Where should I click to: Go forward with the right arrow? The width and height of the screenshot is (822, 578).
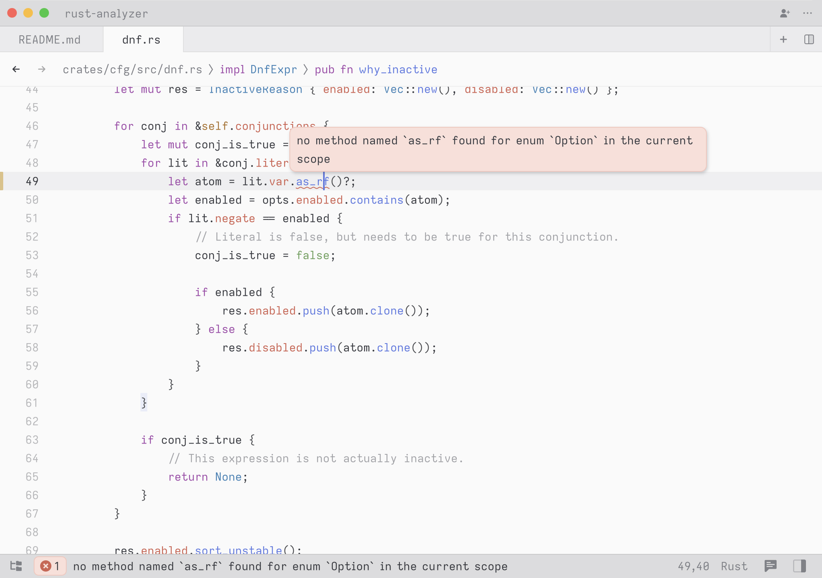click(42, 69)
